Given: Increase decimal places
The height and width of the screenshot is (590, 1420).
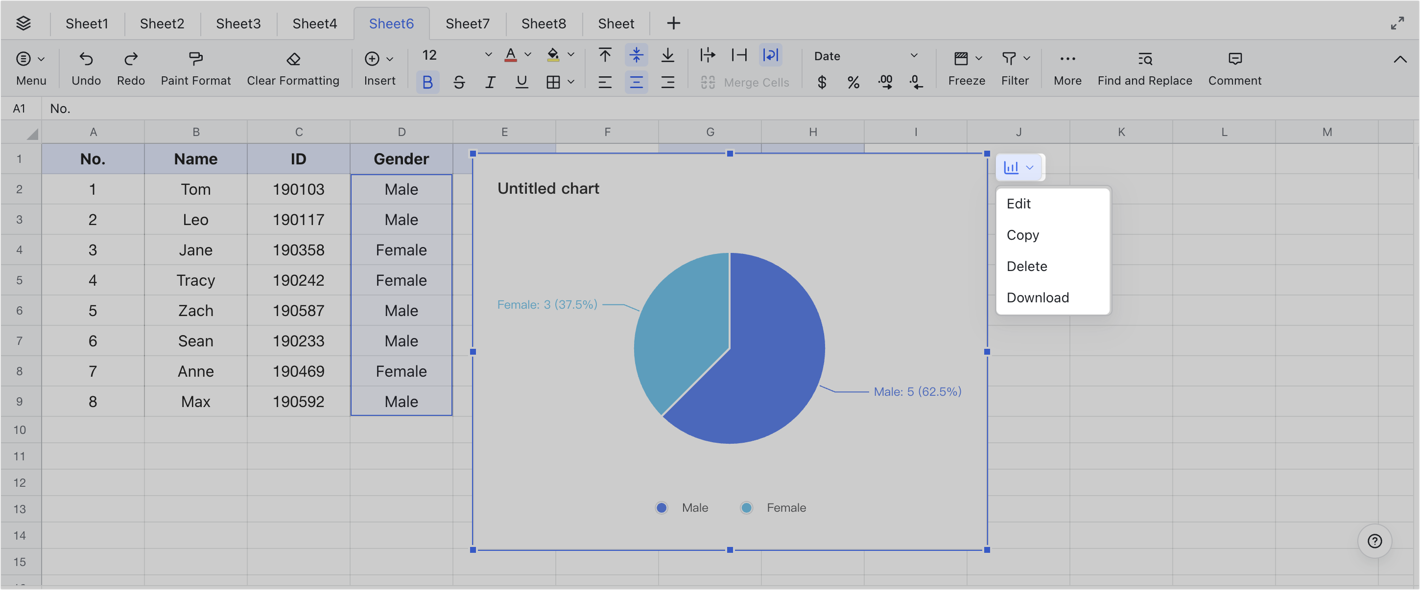Looking at the screenshot, I should pos(885,82).
